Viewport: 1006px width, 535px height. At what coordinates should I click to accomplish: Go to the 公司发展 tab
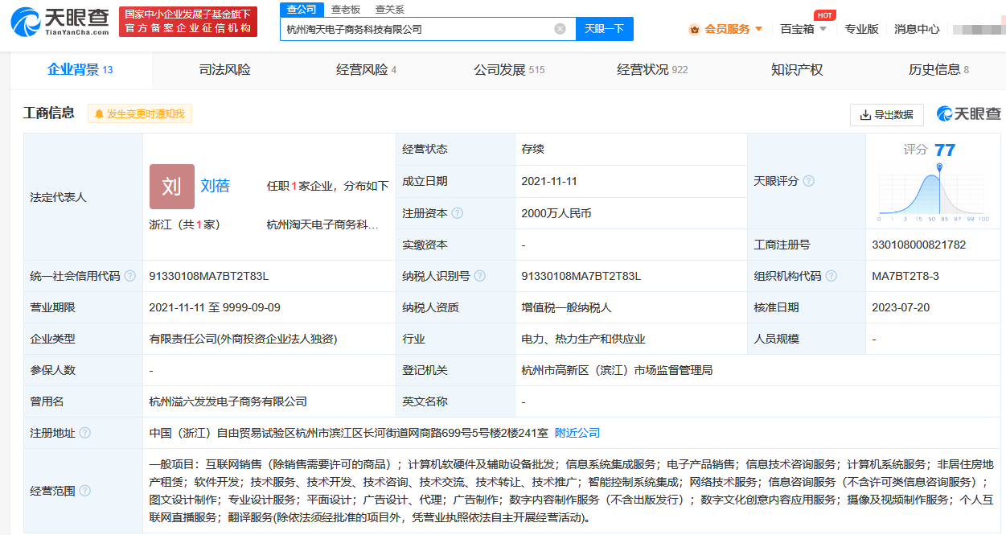click(x=509, y=70)
